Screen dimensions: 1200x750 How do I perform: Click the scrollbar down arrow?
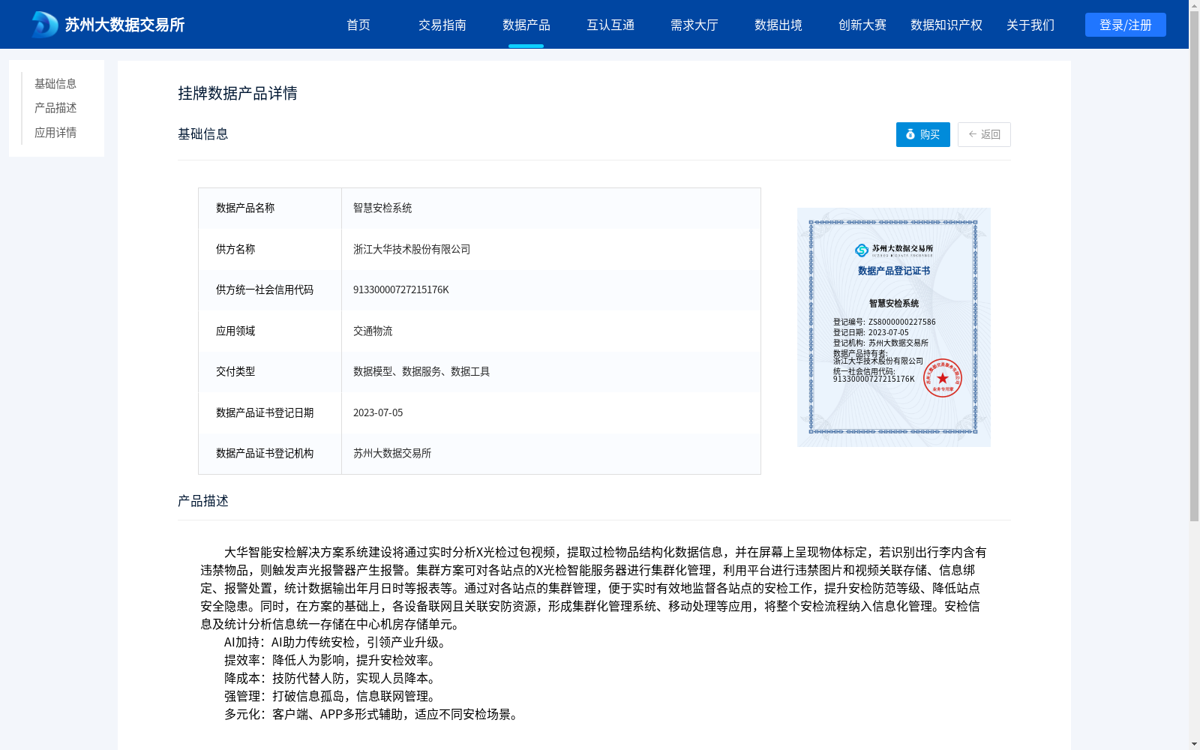pos(1194,744)
